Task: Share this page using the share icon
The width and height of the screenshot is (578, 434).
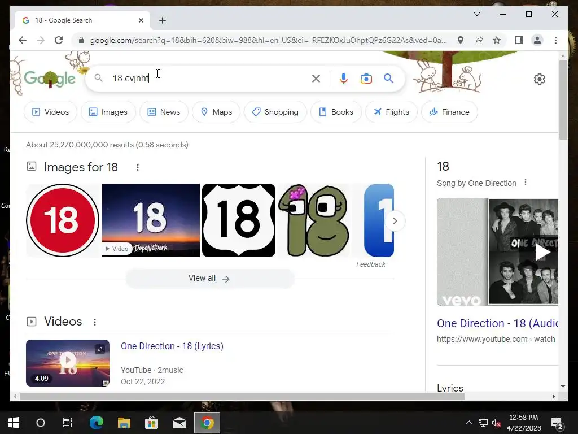Action: tap(479, 40)
